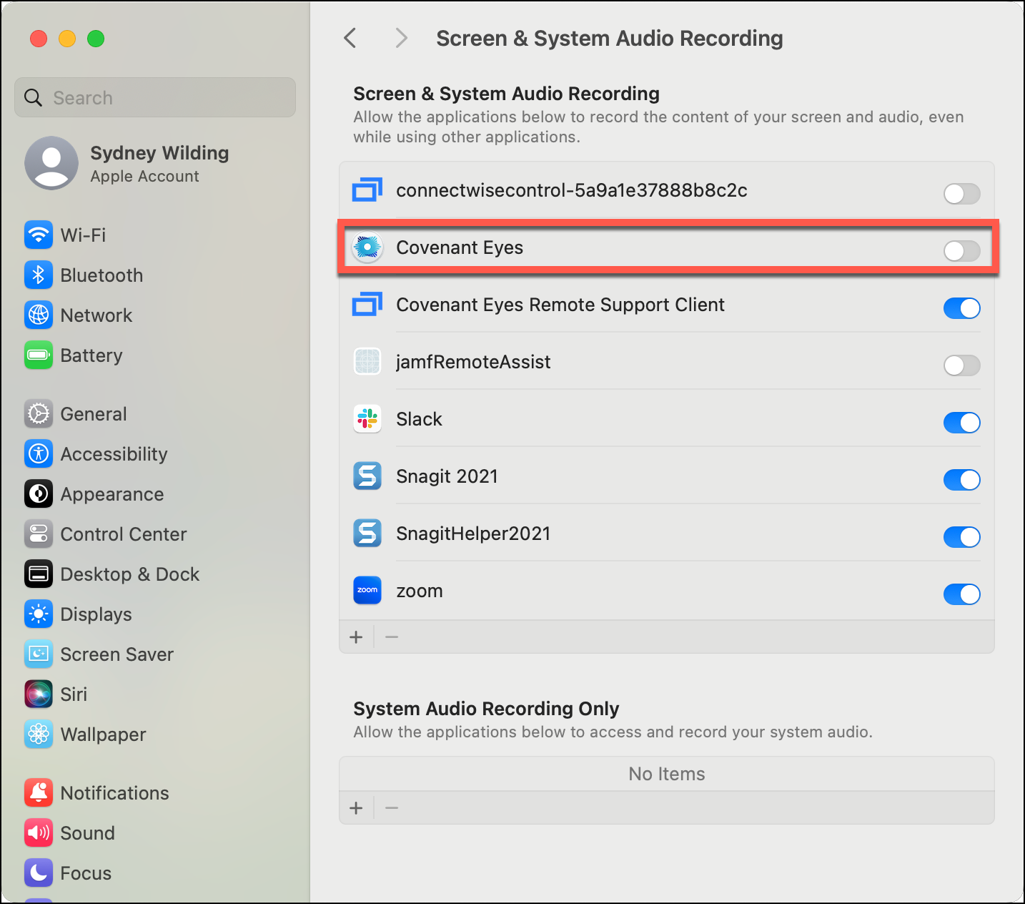Select Notifications in the sidebar

point(114,792)
